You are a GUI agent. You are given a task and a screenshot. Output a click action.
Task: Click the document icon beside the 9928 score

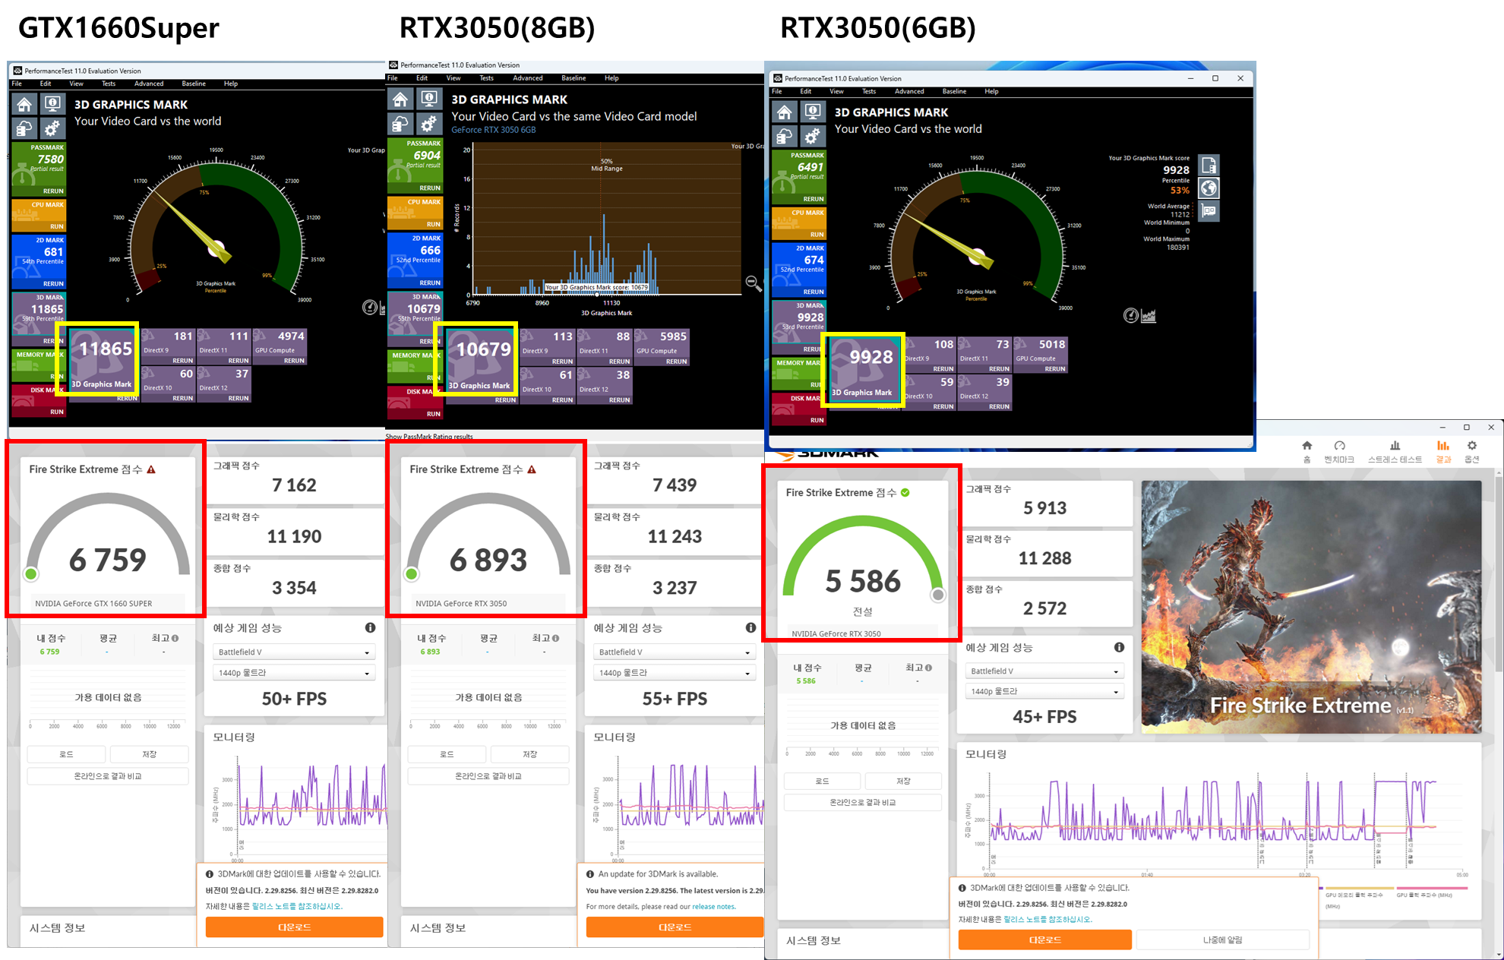tap(1209, 165)
